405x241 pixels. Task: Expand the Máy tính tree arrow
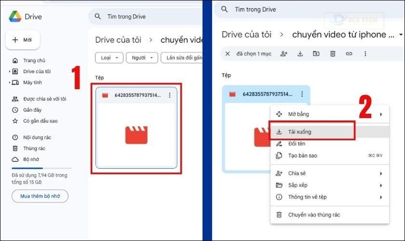tap(10, 82)
